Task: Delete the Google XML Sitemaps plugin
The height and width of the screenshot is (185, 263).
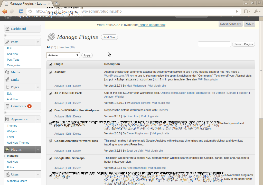Action: (x=77, y=168)
